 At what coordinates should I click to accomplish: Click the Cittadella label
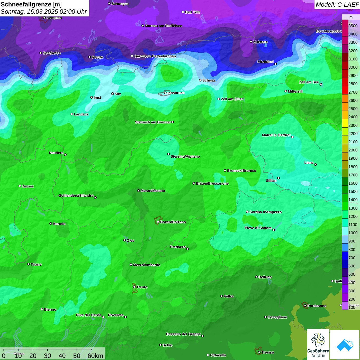pos(218,355)
